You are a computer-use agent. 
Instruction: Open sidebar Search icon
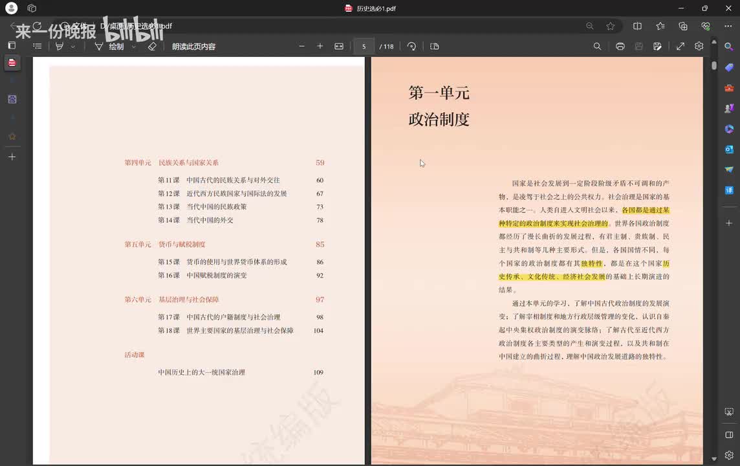click(729, 46)
